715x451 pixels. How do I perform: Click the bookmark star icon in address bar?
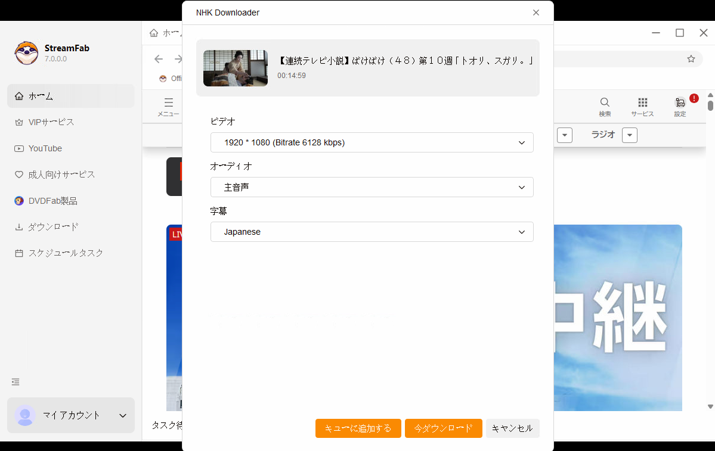691,58
